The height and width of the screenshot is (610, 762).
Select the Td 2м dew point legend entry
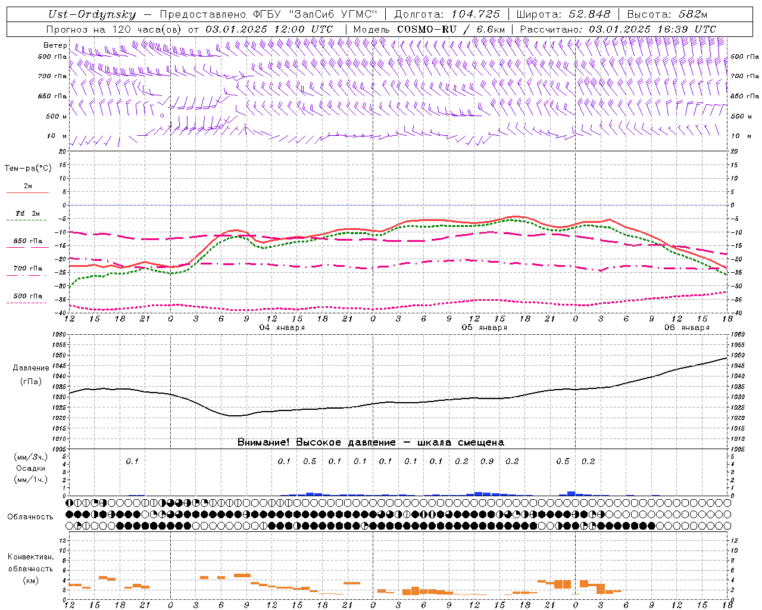28,213
